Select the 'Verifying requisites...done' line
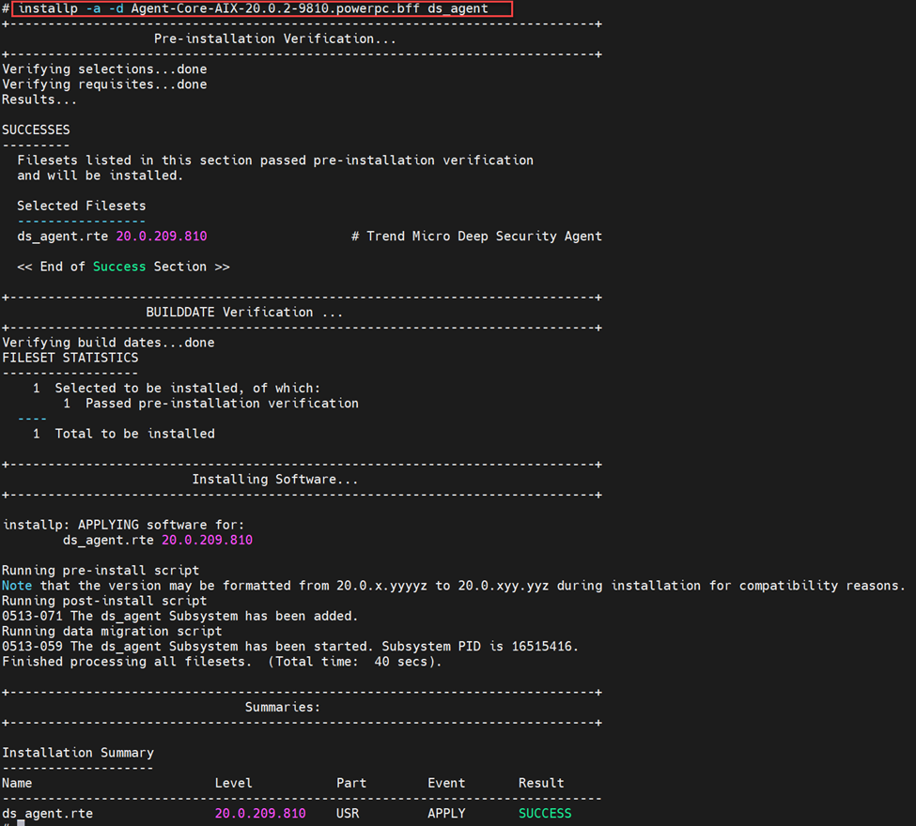Screen dimensions: 916x826 coord(104,84)
